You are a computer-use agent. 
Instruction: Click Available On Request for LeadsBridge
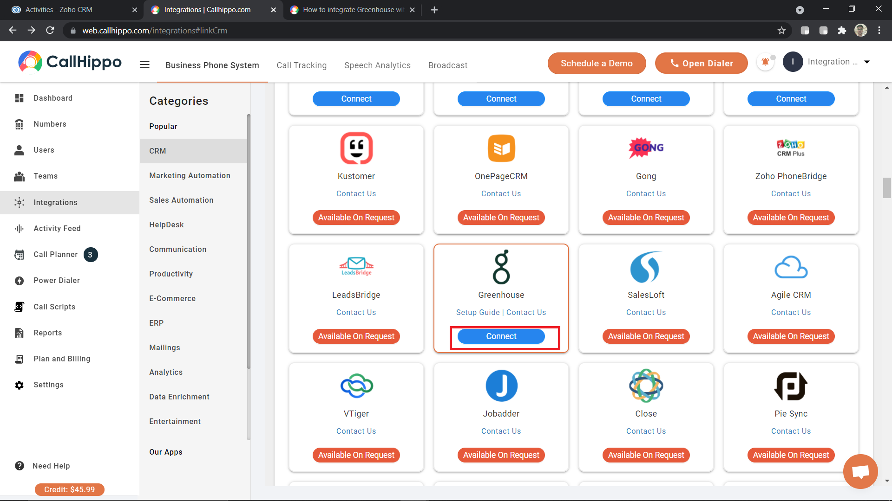(356, 336)
